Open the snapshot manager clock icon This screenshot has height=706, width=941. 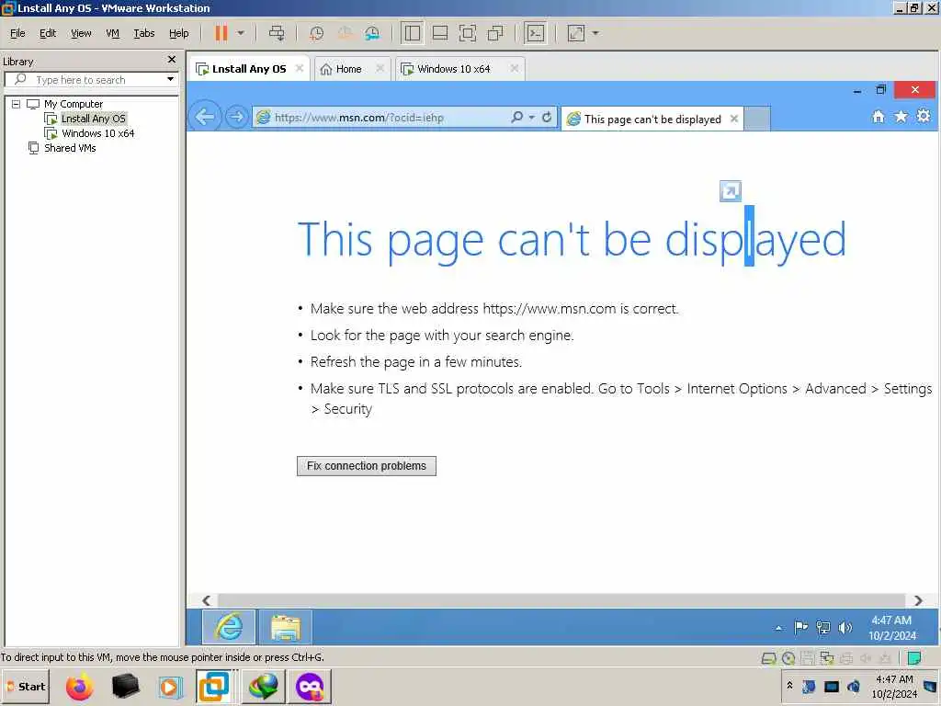pyautogui.click(x=372, y=33)
